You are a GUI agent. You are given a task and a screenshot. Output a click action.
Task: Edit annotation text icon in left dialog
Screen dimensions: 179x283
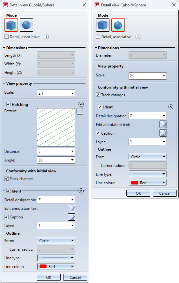pyautogui.click(x=71, y=208)
